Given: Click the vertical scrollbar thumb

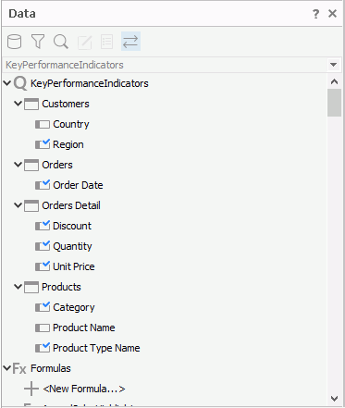Looking at the screenshot, I should pyautogui.click(x=334, y=103).
